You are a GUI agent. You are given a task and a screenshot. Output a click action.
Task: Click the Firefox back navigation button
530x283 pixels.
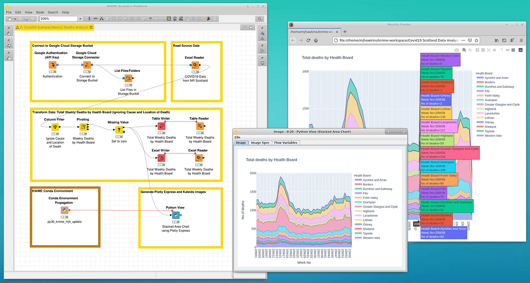(293, 41)
